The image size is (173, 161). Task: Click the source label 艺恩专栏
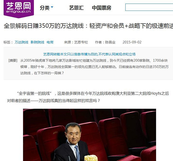point(81,42)
